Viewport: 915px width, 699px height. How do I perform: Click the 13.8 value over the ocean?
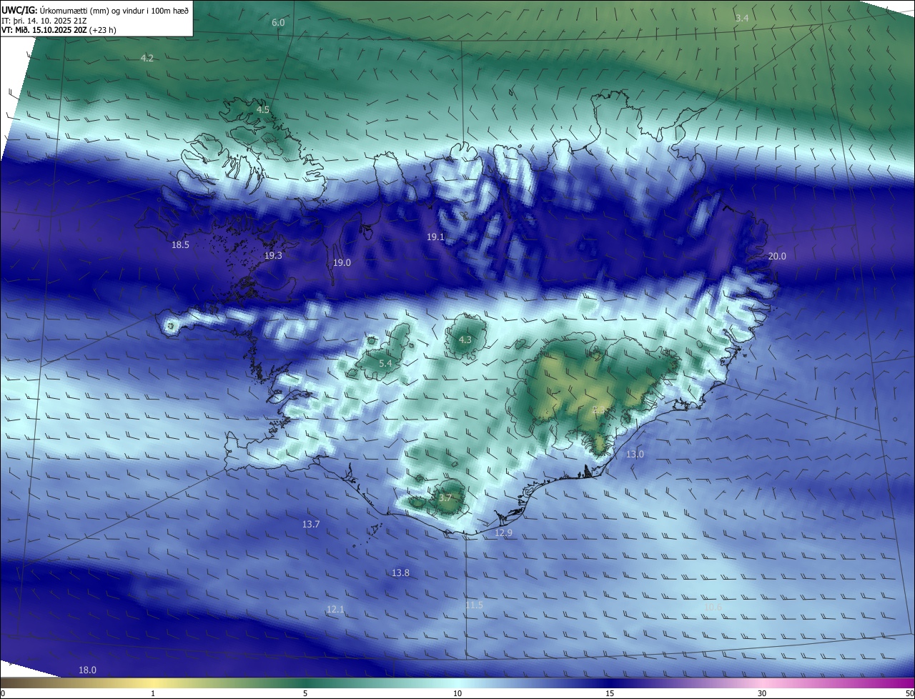tap(400, 573)
